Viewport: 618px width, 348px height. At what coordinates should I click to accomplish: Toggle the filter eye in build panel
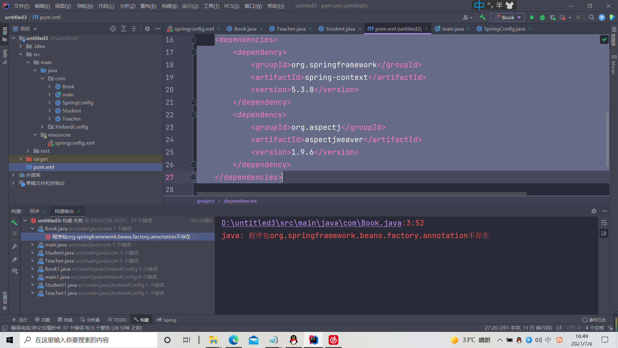14,271
